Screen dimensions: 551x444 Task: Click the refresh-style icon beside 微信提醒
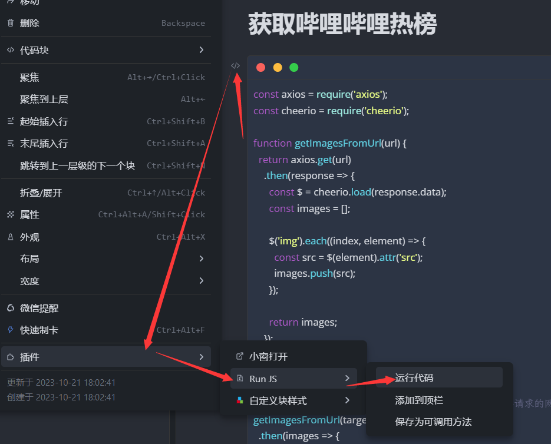(x=11, y=308)
